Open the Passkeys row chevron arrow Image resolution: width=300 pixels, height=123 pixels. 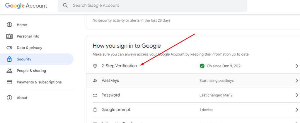coord(297,81)
